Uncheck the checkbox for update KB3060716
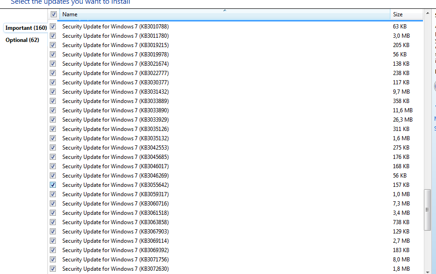Image resolution: width=436 pixels, height=274 pixels. (53, 204)
